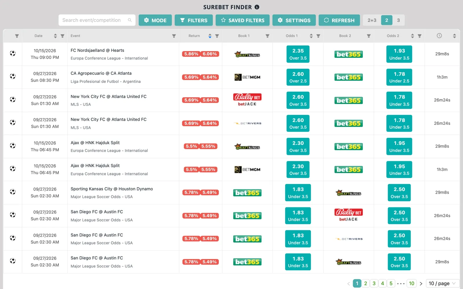Viewport: 463px width, 289px height.
Task: Click the search magnifier icon
Action: coord(130,20)
